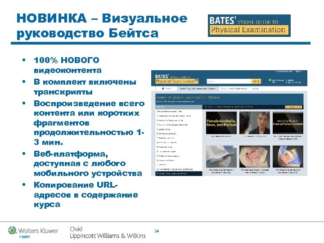The image size is (324, 243).
Task: Open the health history video with the woman speaking
Action: tap(255, 123)
